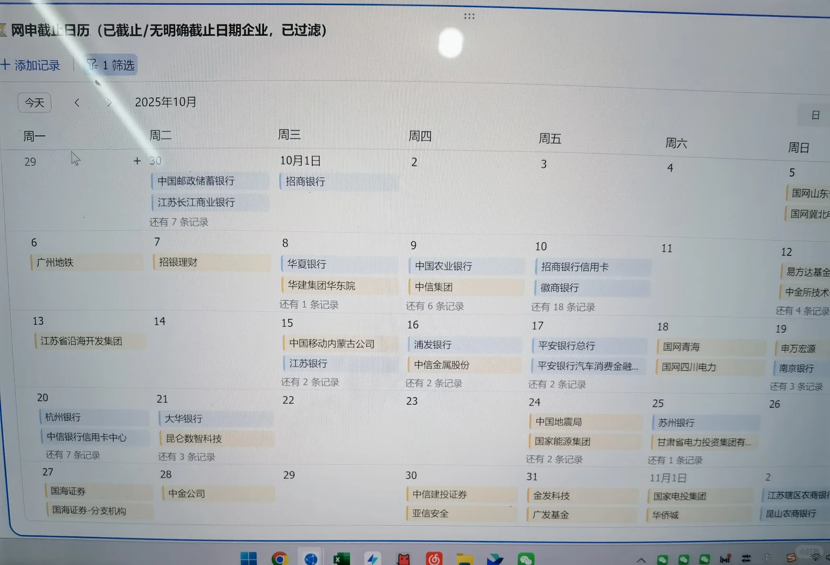Open the 国网青海 record

pyautogui.click(x=711, y=347)
